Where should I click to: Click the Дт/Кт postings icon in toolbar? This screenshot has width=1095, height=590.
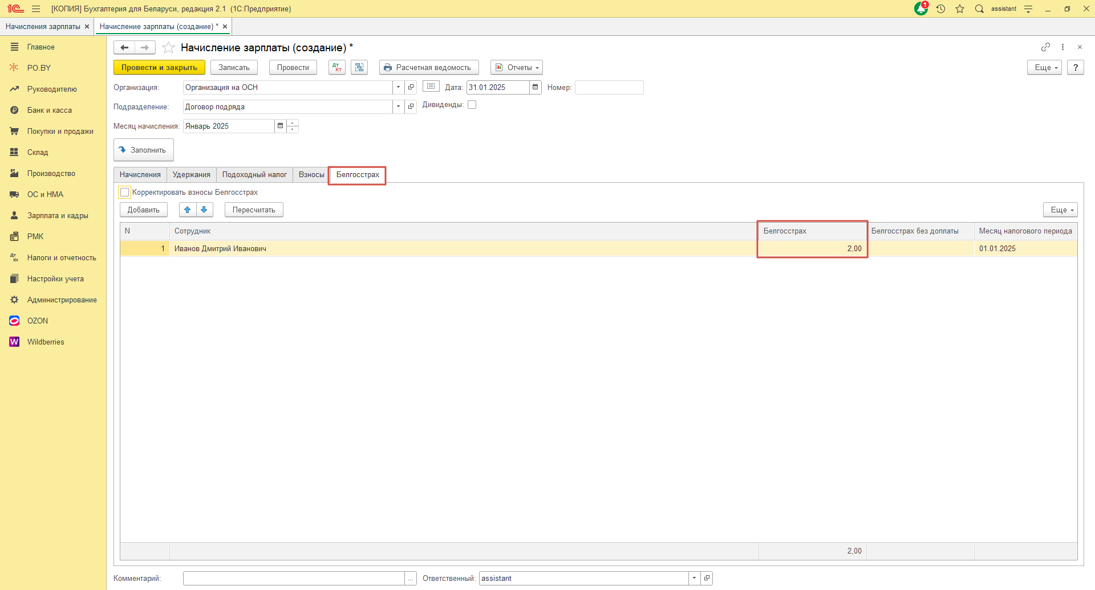tap(337, 67)
